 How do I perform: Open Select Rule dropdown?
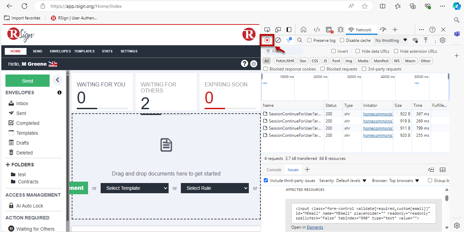pyautogui.click(x=215, y=188)
